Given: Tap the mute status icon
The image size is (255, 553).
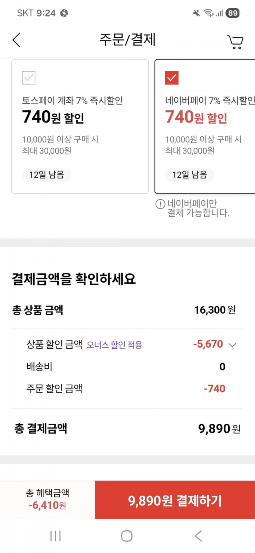Looking at the screenshot, I should coord(197,13).
